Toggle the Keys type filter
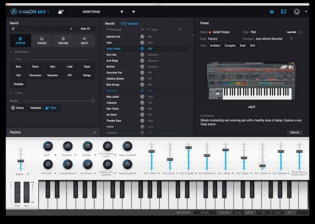 pyautogui.click(x=53, y=67)
